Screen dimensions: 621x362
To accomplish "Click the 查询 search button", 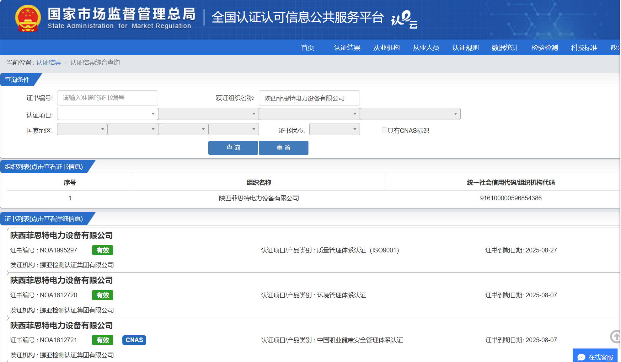I will coord(233,148).
